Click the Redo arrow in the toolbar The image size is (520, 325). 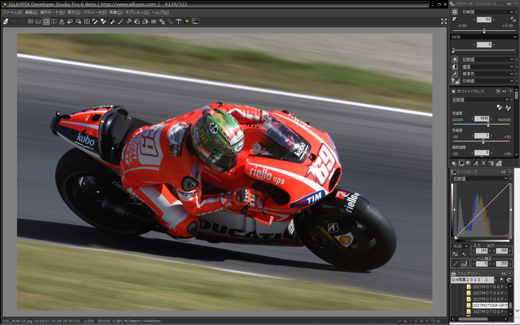[22, 21]
